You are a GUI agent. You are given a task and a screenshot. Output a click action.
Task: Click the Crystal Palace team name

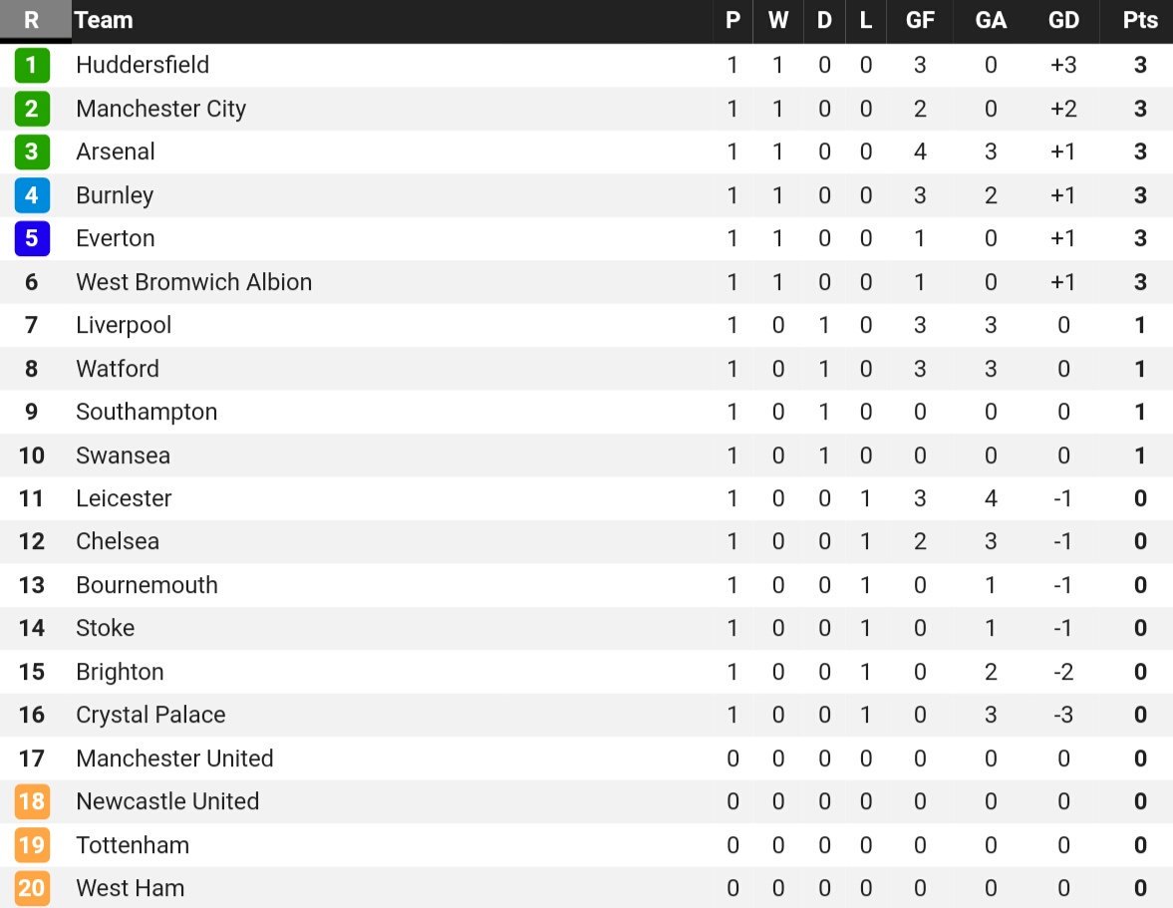tap(151, 715)
